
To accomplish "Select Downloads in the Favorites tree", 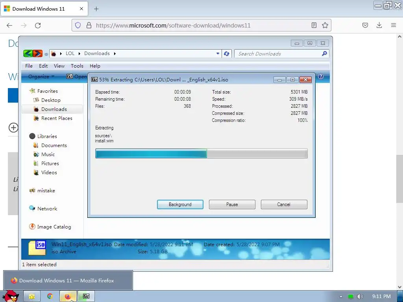I will pos(52,109).
